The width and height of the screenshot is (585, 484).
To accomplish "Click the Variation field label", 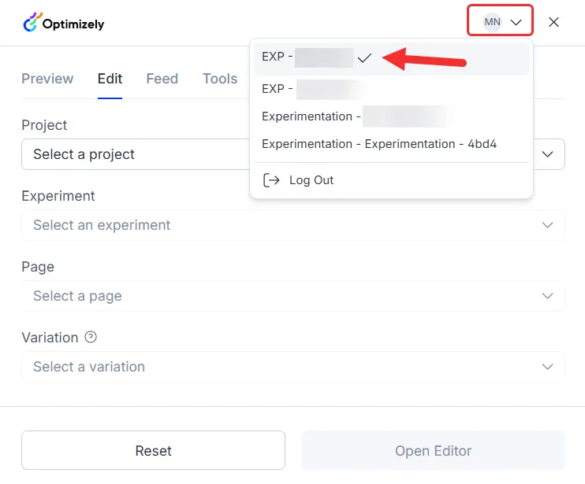I will coord(50,338).
